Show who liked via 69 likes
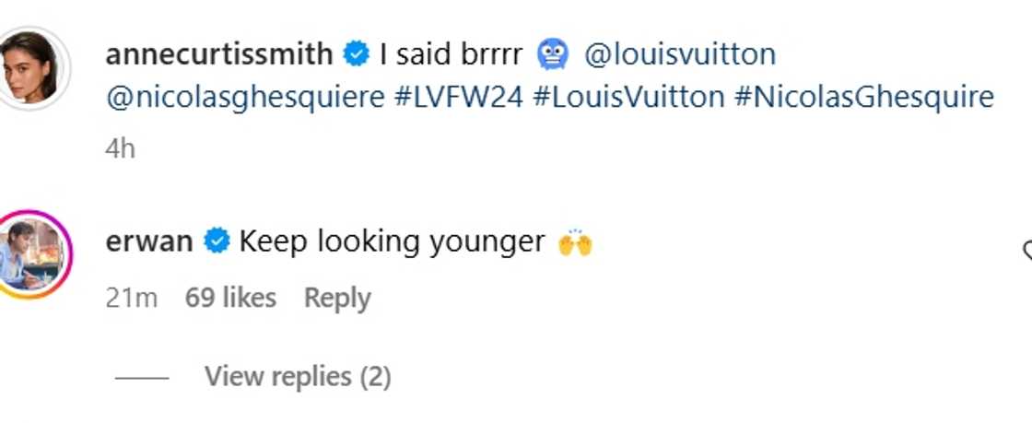Image resolution: width=1032 pixels, height=423 pixels. [230, 298]
